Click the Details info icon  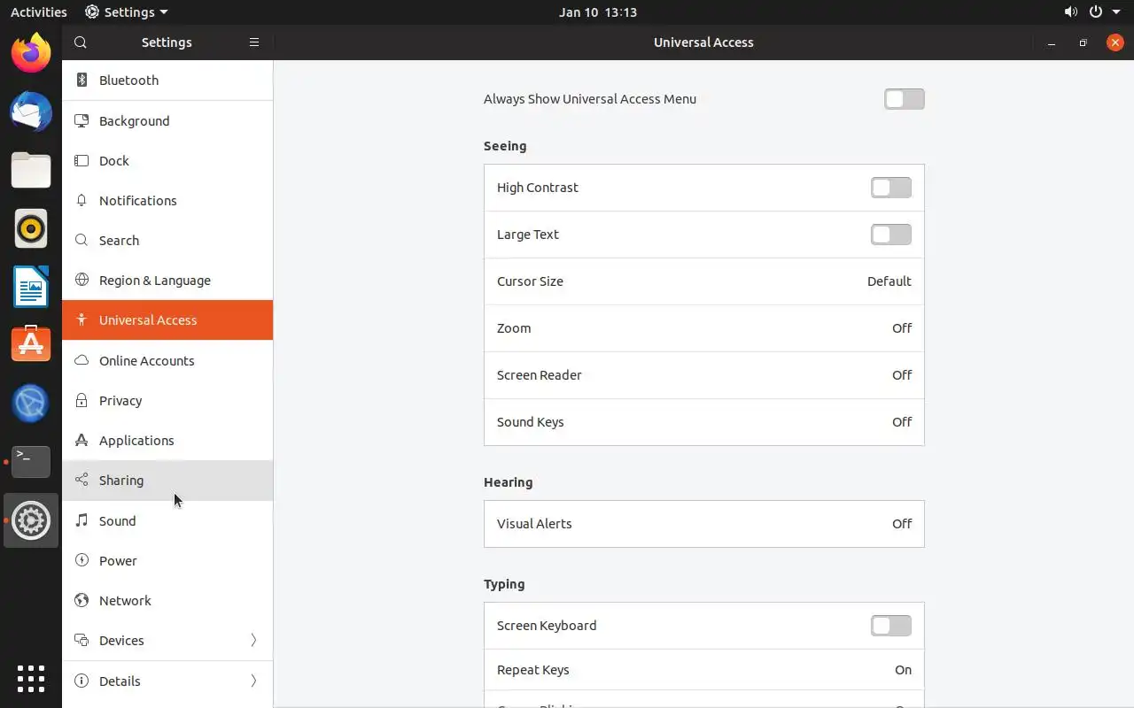[82, 681]
